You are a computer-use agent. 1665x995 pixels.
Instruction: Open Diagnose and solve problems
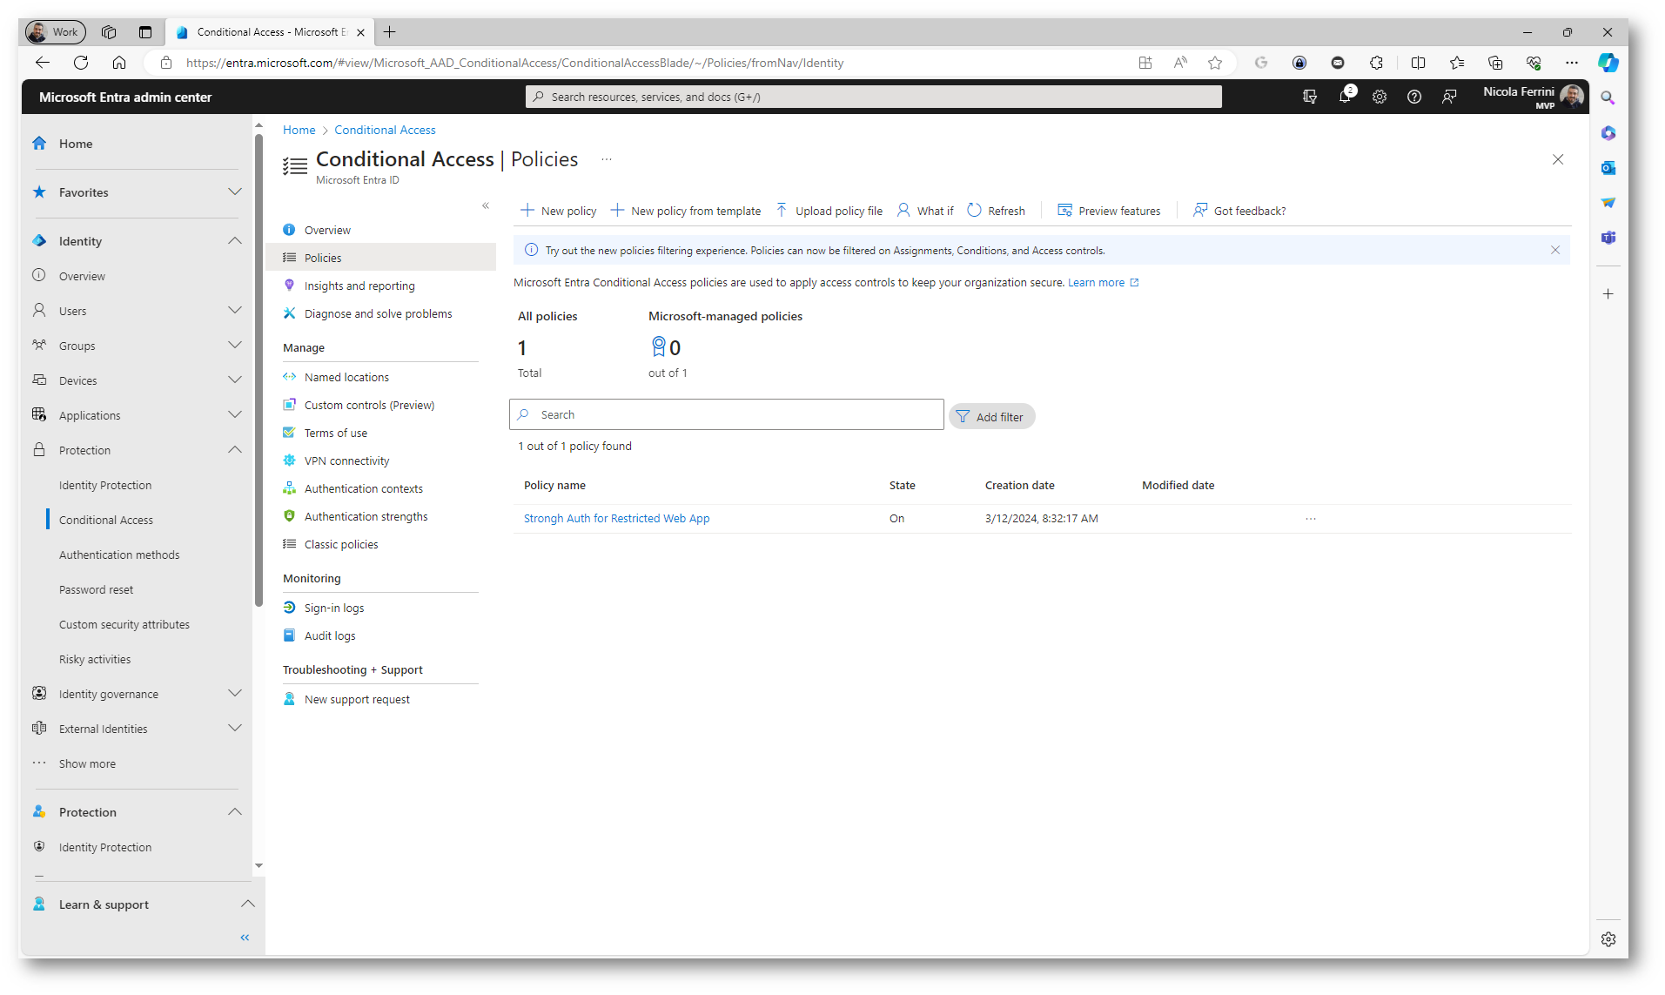[x=378, y=314]
